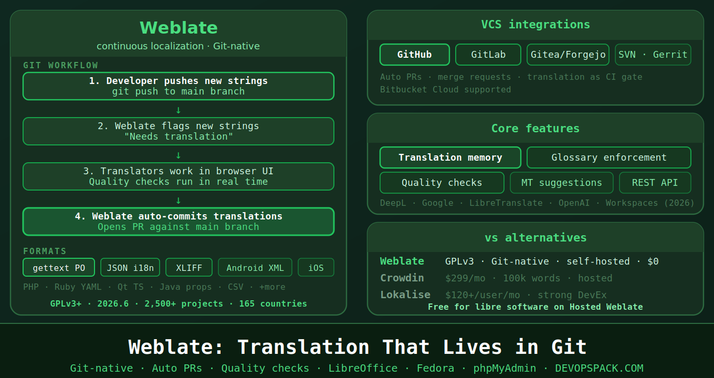Open the Quality checks feature chip
This screenshot has height=378, width=714.
coord(442,183)
